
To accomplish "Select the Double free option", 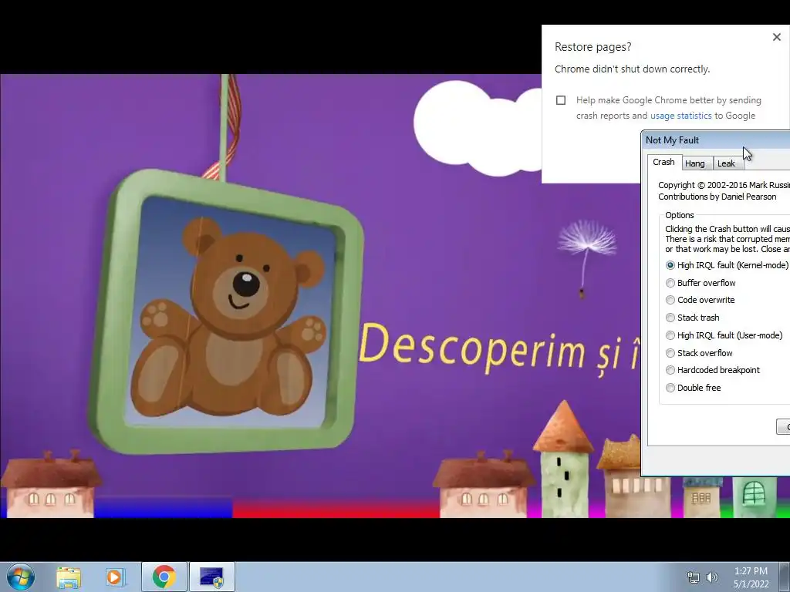I will pos(693,388).
